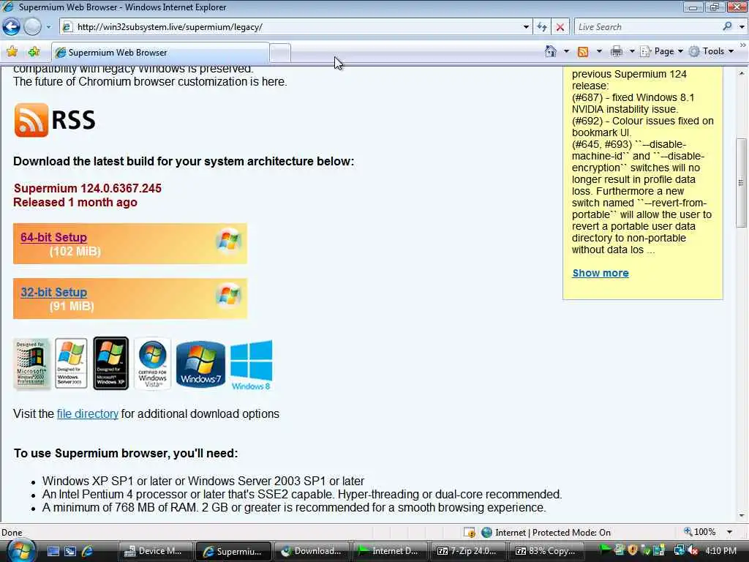The width and height of the screenshot is (749, 562).
Task: Go back using the Back arrow button
Action: pos(11,27)
